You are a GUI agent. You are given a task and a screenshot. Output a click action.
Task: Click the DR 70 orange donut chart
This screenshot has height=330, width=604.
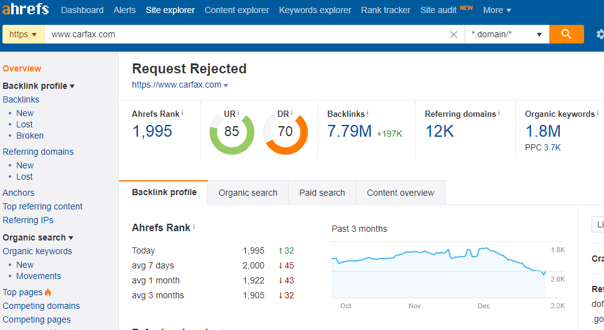coord(285,131)
